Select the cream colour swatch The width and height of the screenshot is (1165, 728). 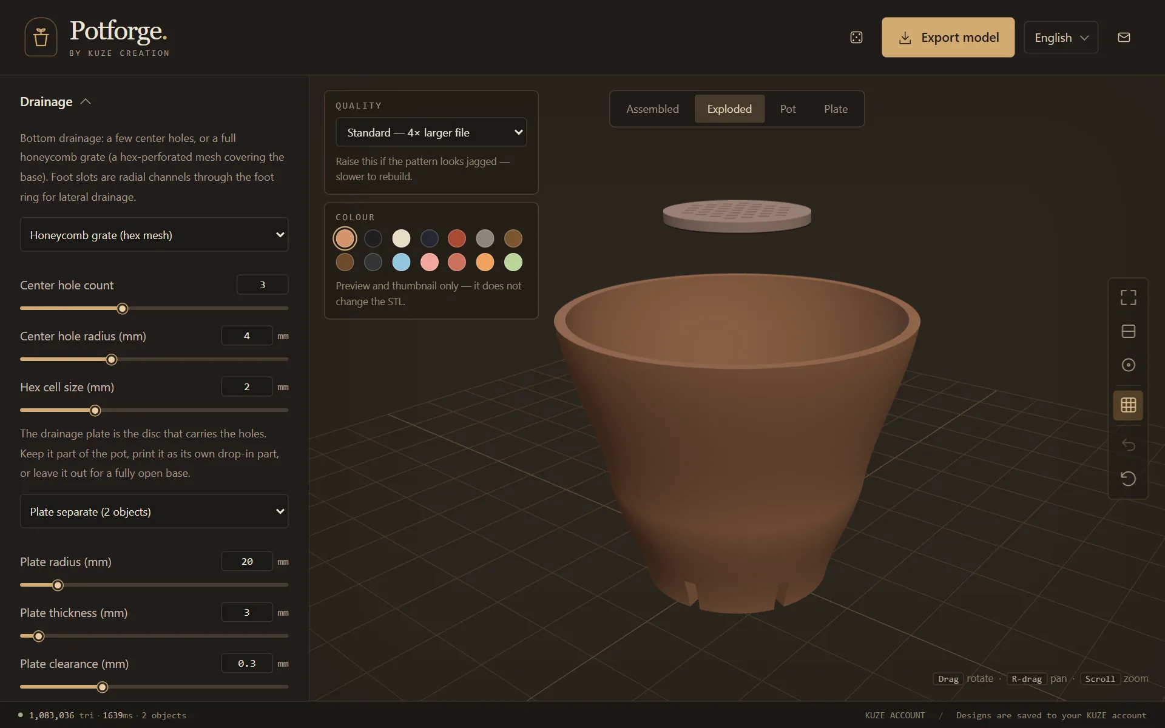[401, 238]
